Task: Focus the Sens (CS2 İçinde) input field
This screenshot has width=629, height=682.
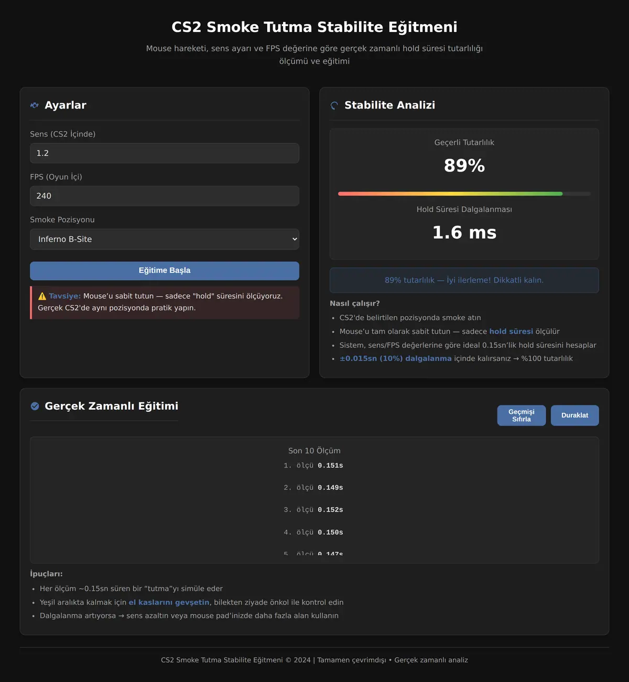Action: [x=165, y=153]
